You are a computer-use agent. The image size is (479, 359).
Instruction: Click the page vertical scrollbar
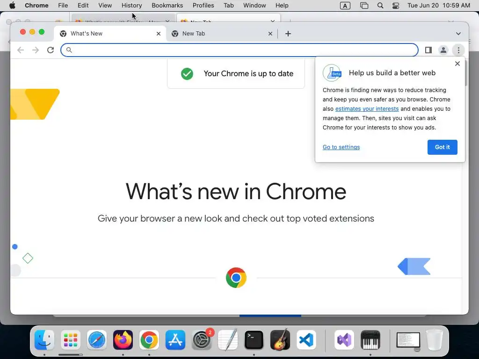point(465,73)
